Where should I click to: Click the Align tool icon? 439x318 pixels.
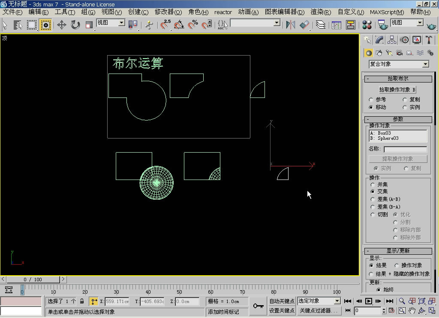pos(304,25)
